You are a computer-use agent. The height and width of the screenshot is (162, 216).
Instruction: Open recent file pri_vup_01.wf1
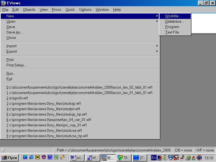[x=80, y=125]
